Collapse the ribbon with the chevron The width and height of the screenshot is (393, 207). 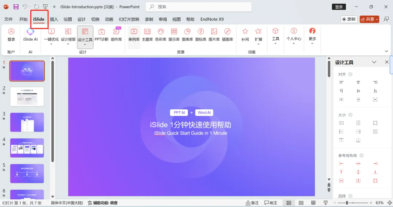(x=386, y=51)
